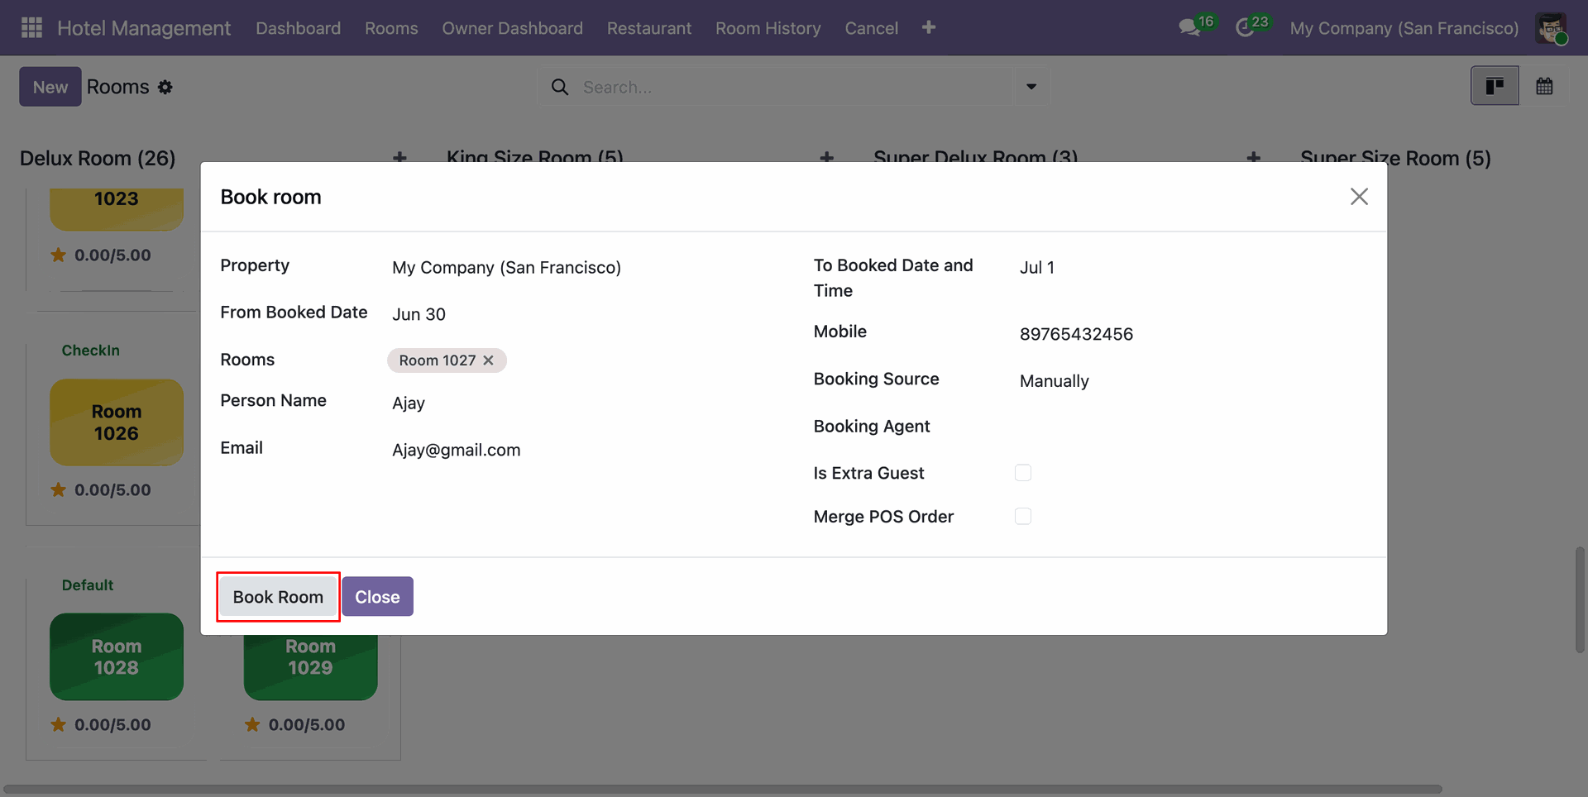This screenshot has width=1588, height=797.
Task: Click the Mobile number field
Action: (1192, 334)
